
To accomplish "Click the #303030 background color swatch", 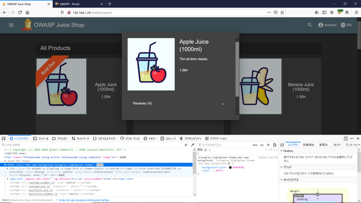I will [x=230, y=168].
